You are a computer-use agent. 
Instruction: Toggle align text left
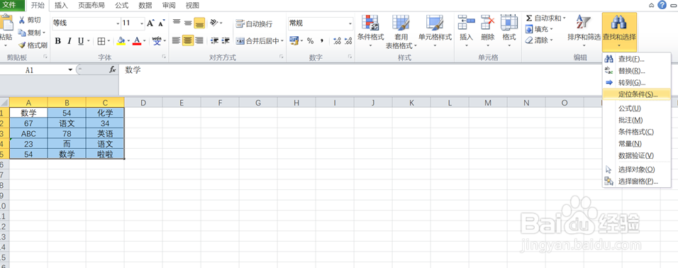pos(177,40)
